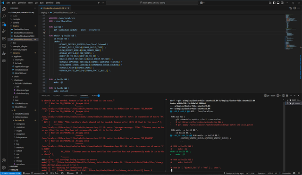302x175 pixels.
Task: Click the CMake launch play icon in status bar
Action: 82,173
